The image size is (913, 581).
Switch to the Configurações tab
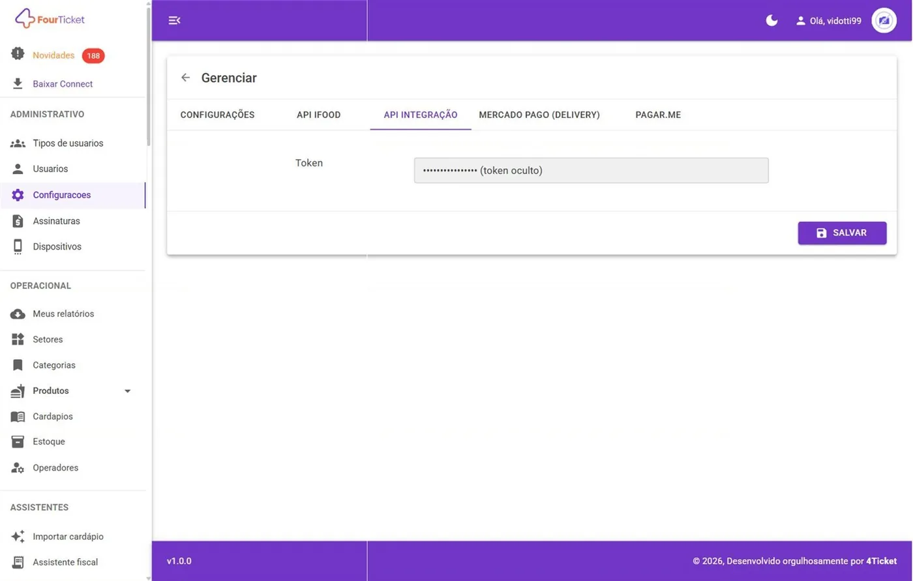pyautogui.click(x=217, y=115)
